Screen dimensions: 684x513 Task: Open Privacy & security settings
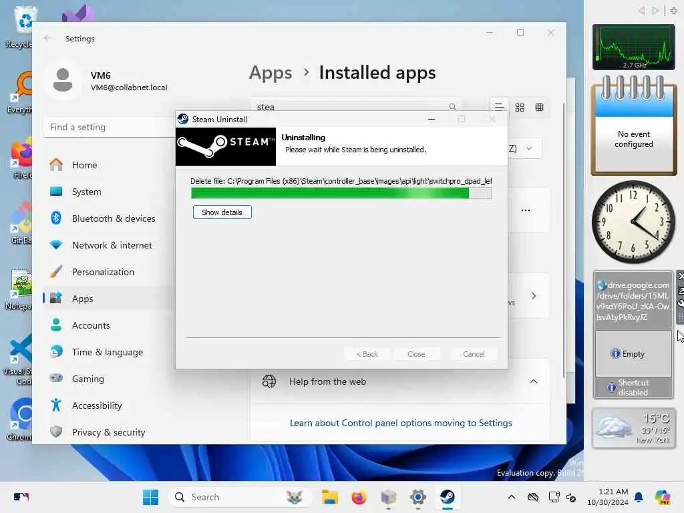(x=108, y=432)
